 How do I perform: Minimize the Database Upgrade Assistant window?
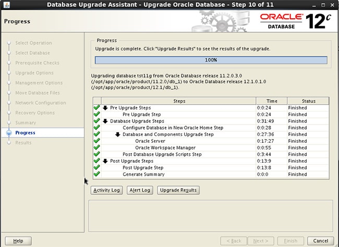pos(314,5)
